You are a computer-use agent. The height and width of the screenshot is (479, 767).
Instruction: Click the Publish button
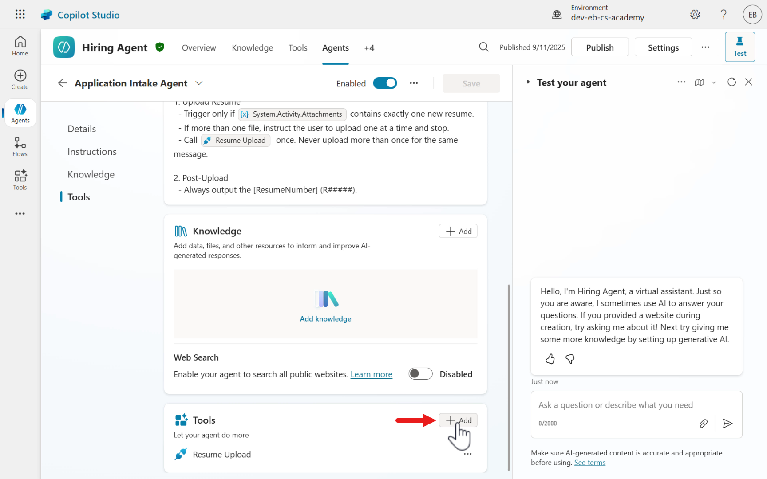pyautogui.click(x=600, y=47)
